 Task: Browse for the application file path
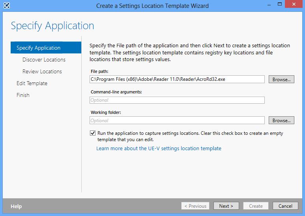pyautogui.click(x=282, y=79)
